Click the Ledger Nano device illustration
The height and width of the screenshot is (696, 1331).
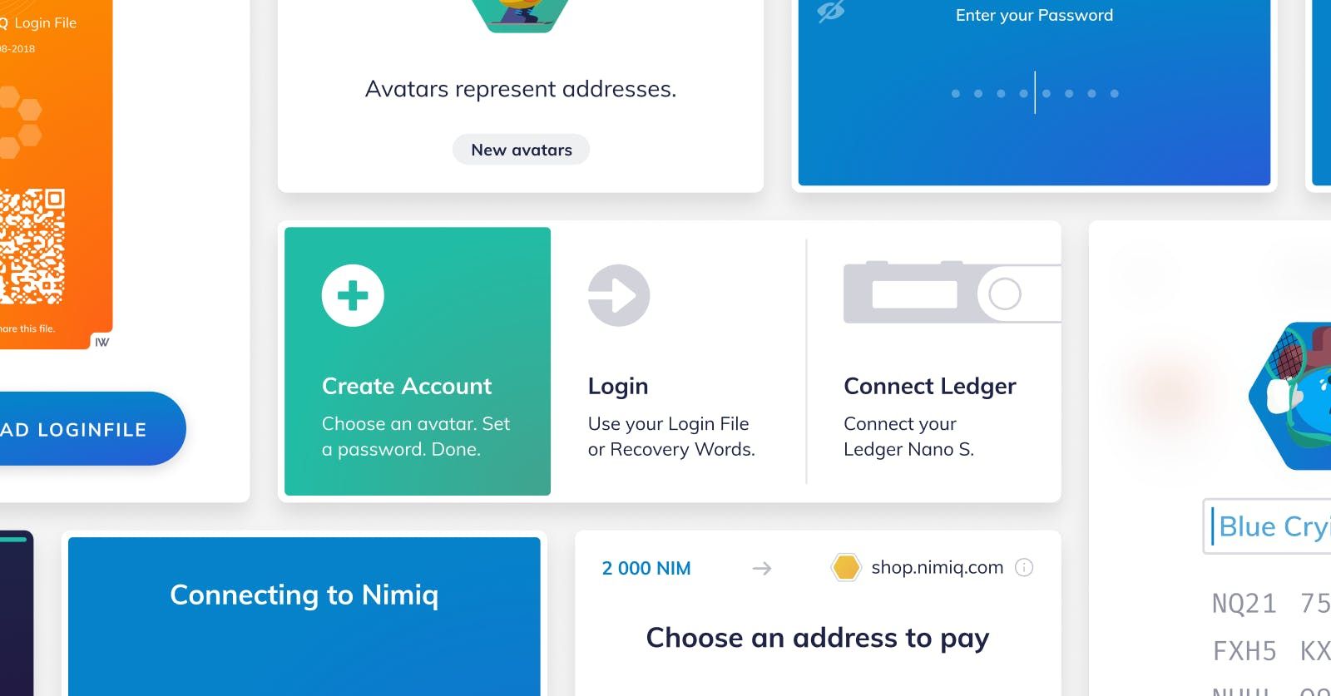[952, 293]
